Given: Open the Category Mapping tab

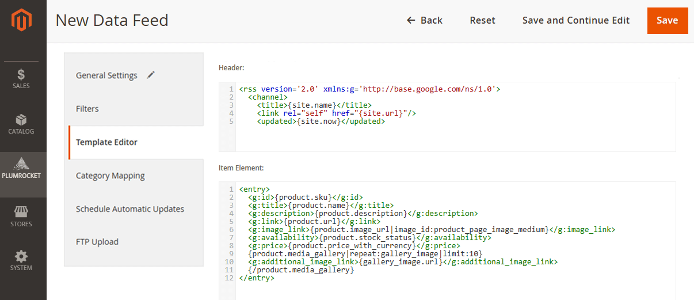Looking at the screenshot, I should (x=134, y=176).
